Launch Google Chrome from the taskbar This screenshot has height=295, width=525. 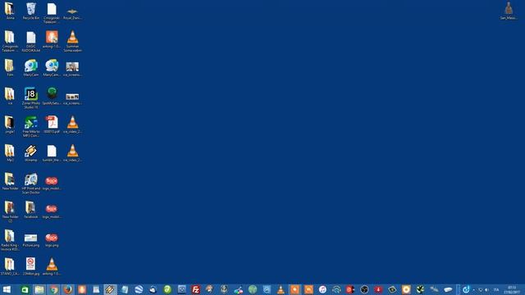pos(53,289)
